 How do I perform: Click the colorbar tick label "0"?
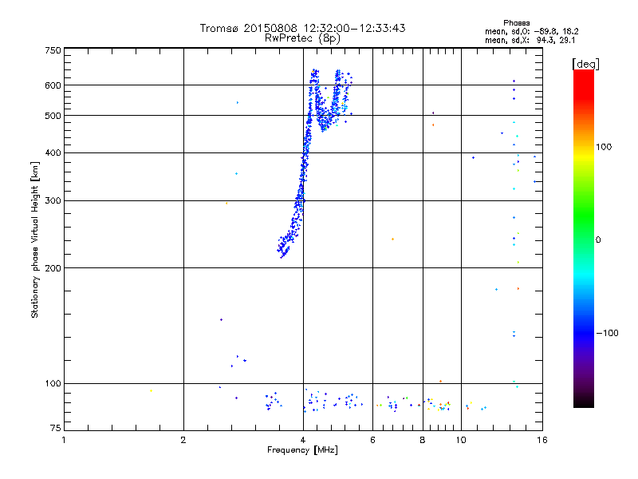pyautogui.click(x=598, y=240)
